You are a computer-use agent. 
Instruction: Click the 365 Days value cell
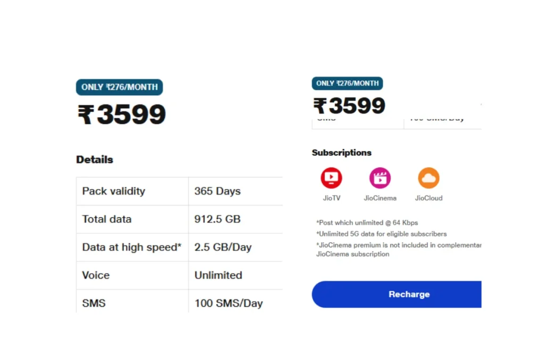pos(235,191)
